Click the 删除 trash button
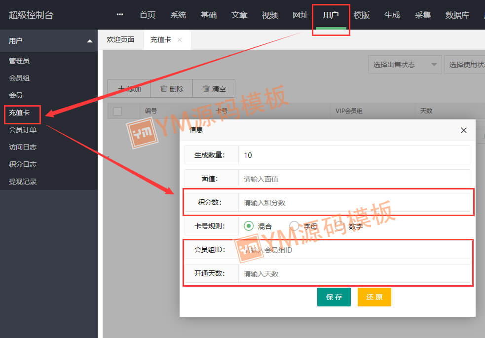This screenshot has width=485, height=338. [x=172, y=89]
